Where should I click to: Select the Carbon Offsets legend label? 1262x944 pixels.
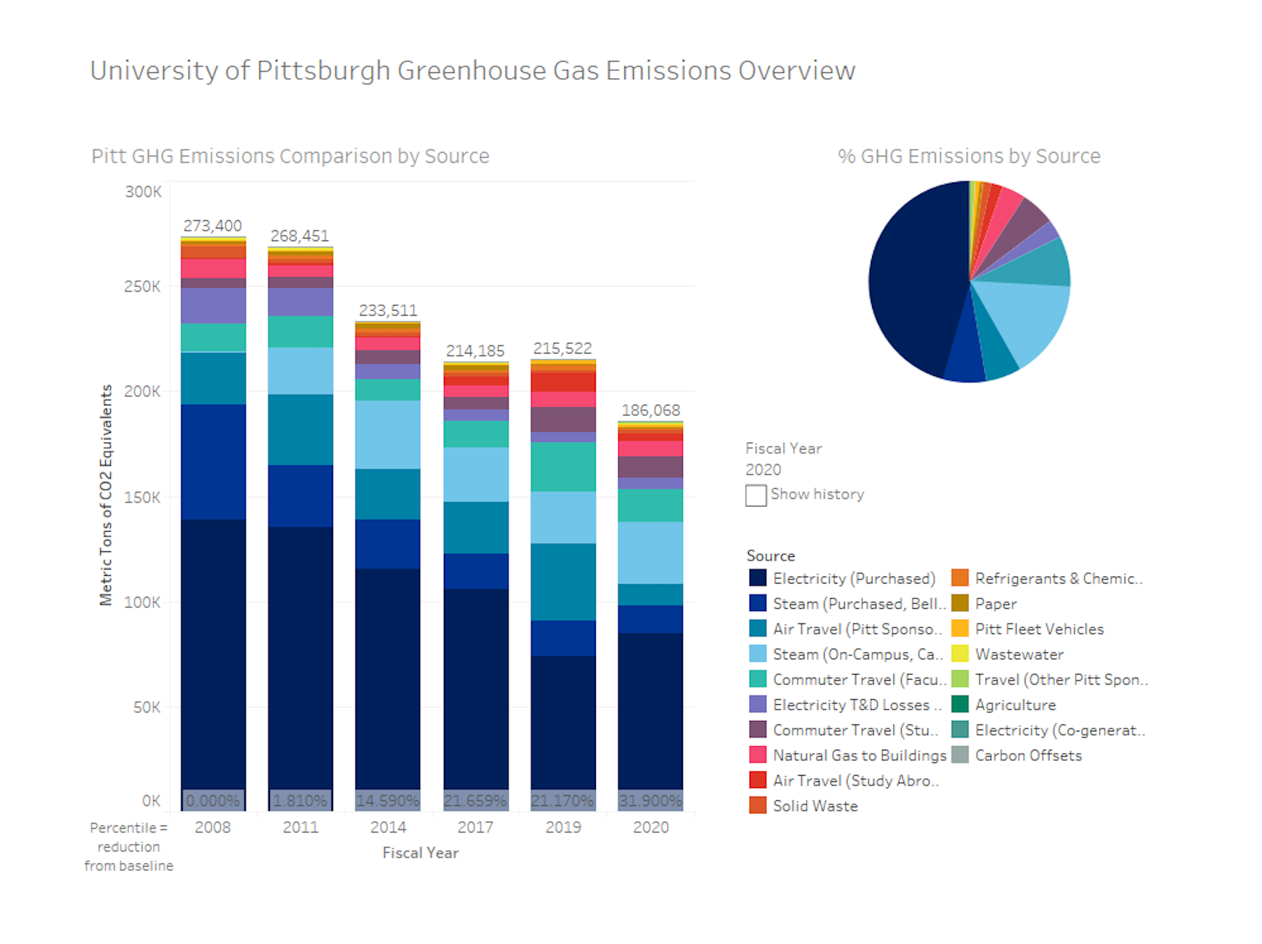[1029, 755]
